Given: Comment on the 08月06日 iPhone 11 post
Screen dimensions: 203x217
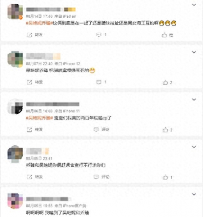Looking at the screenshot, I should pyautogui.click(x=101, y=129).
